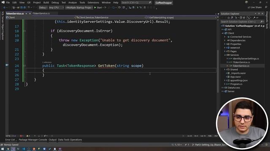Screen dimensions: 270x151
Task: Close the TokenService.cs tab
Action: [30, 13]
